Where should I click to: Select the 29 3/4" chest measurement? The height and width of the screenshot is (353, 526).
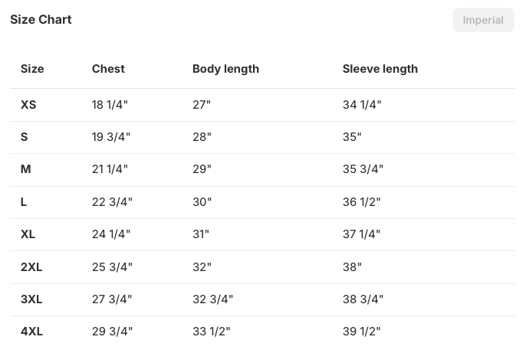(112, 332)
